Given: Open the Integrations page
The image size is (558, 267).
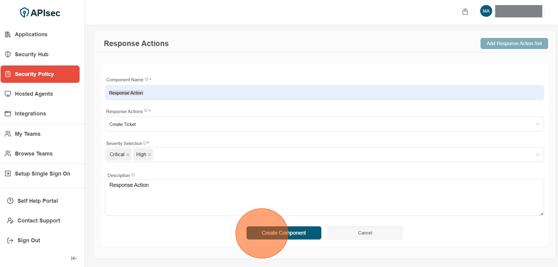Looking at the screenshot, I should (x=30, y=114).
